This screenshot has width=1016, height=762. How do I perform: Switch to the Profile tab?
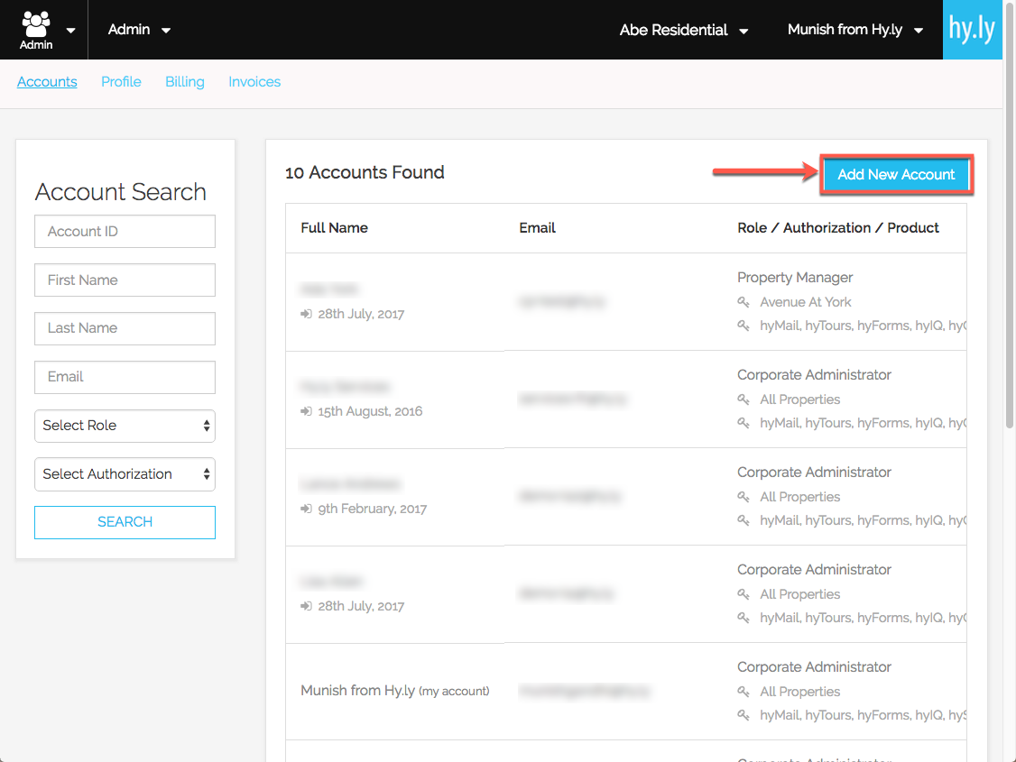[121, 82]
